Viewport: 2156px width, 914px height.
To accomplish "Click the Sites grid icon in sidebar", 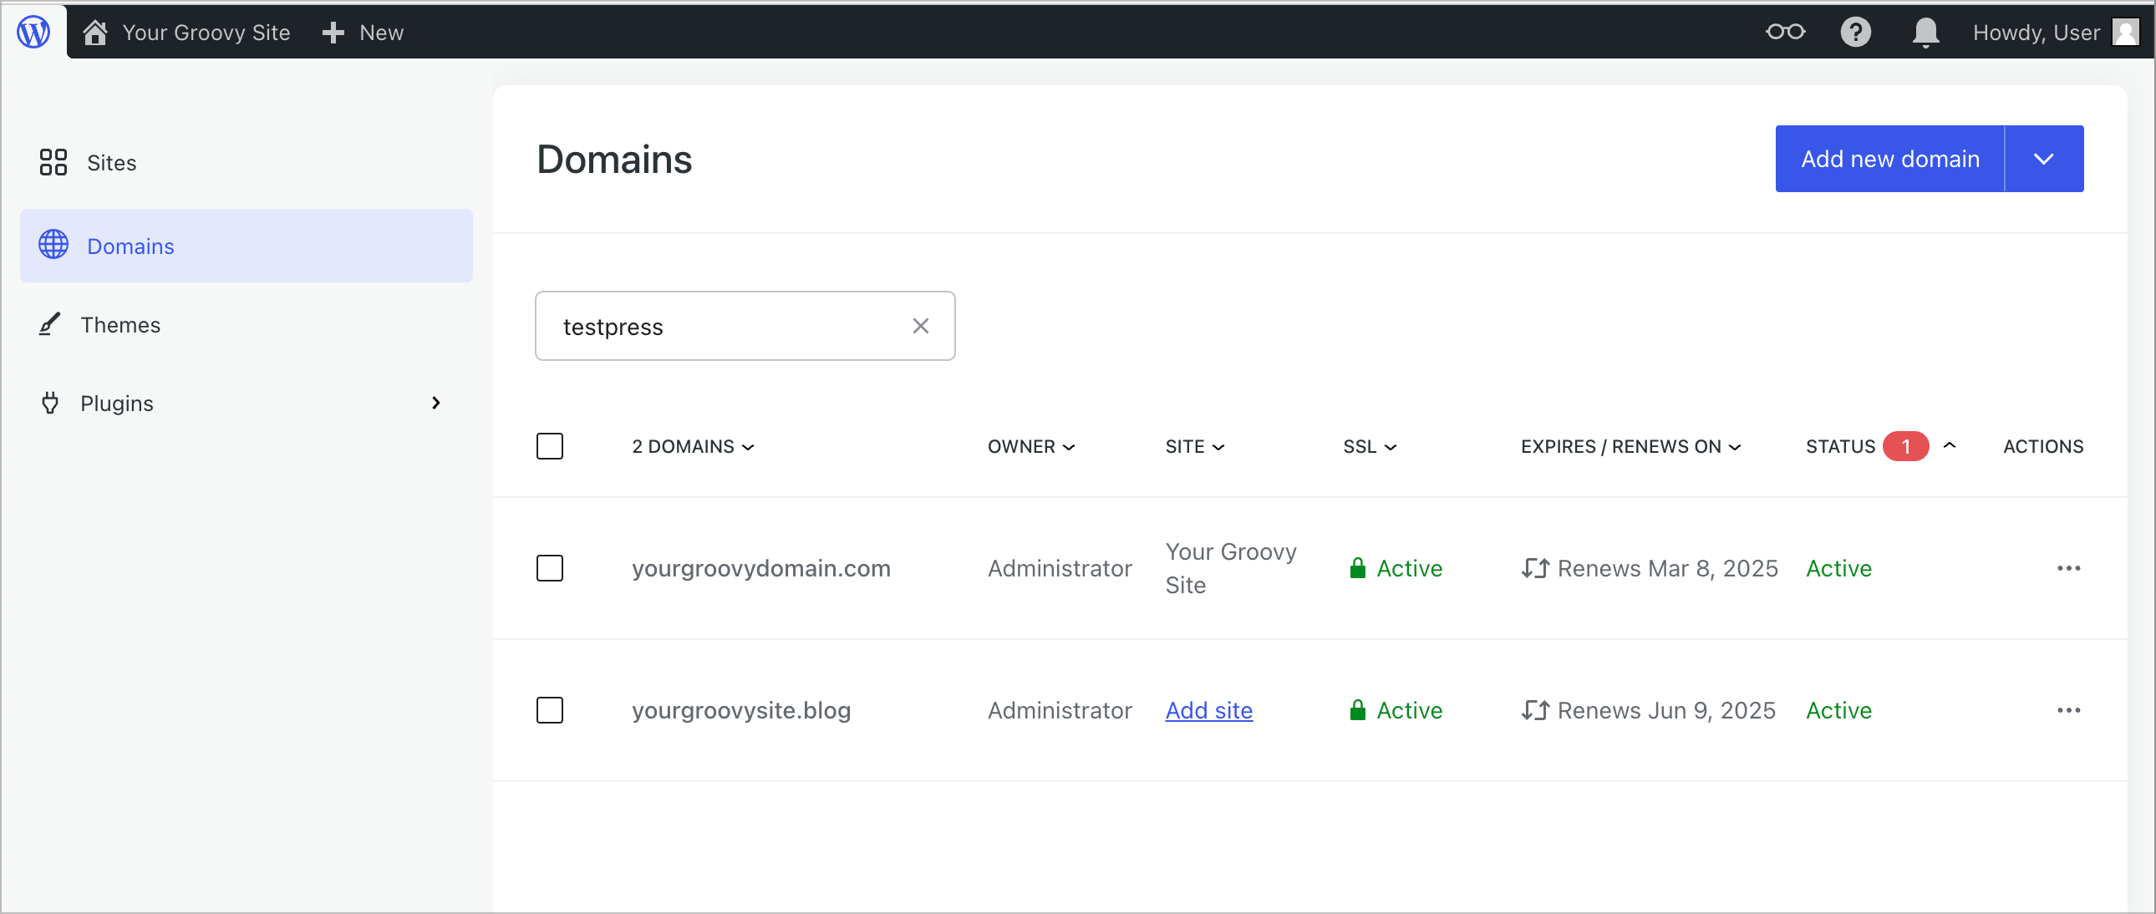I will [x=53, y=162].
